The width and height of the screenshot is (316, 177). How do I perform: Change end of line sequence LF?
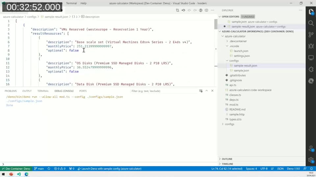272,169
